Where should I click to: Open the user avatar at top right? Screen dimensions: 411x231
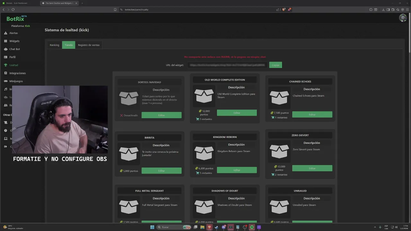pos(403,18)
